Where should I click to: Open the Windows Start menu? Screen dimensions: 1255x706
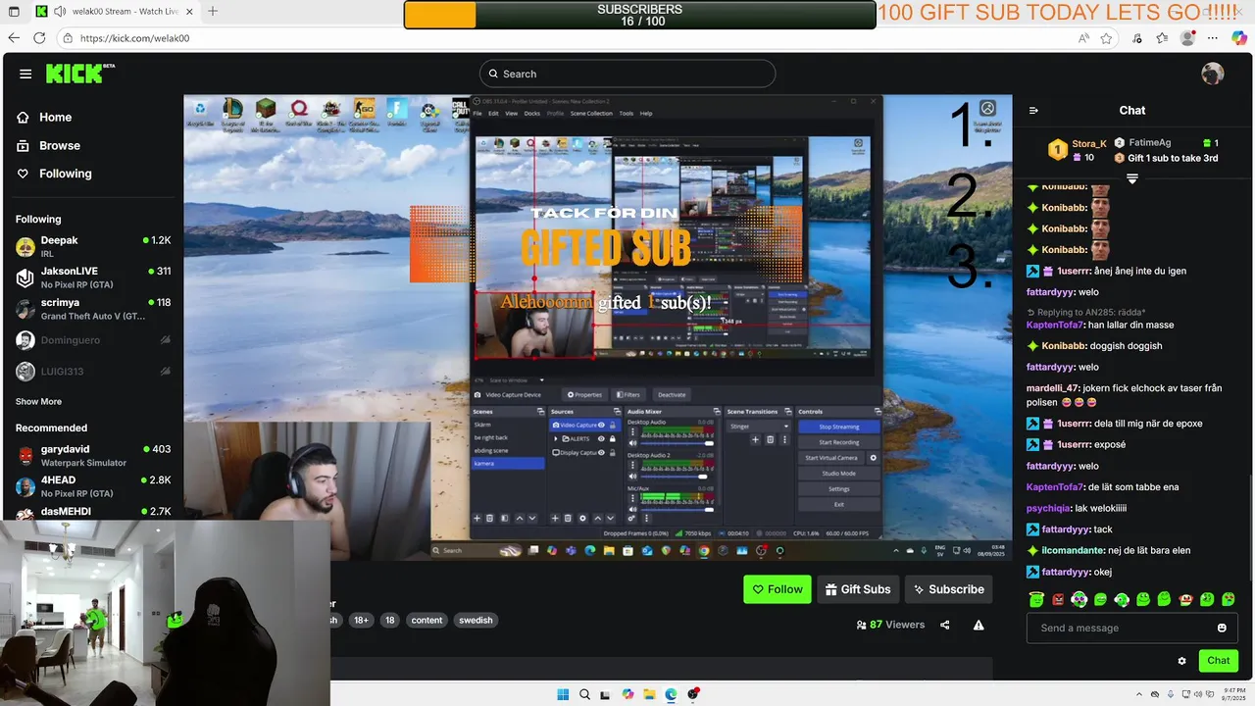click(563, 694)
